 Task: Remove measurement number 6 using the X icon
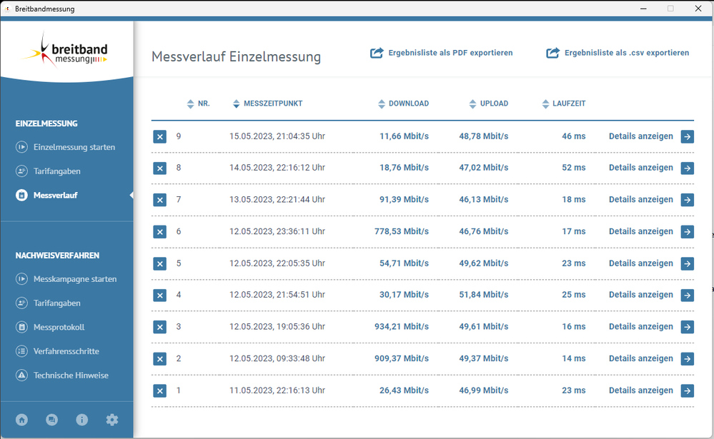pos(159,232)
